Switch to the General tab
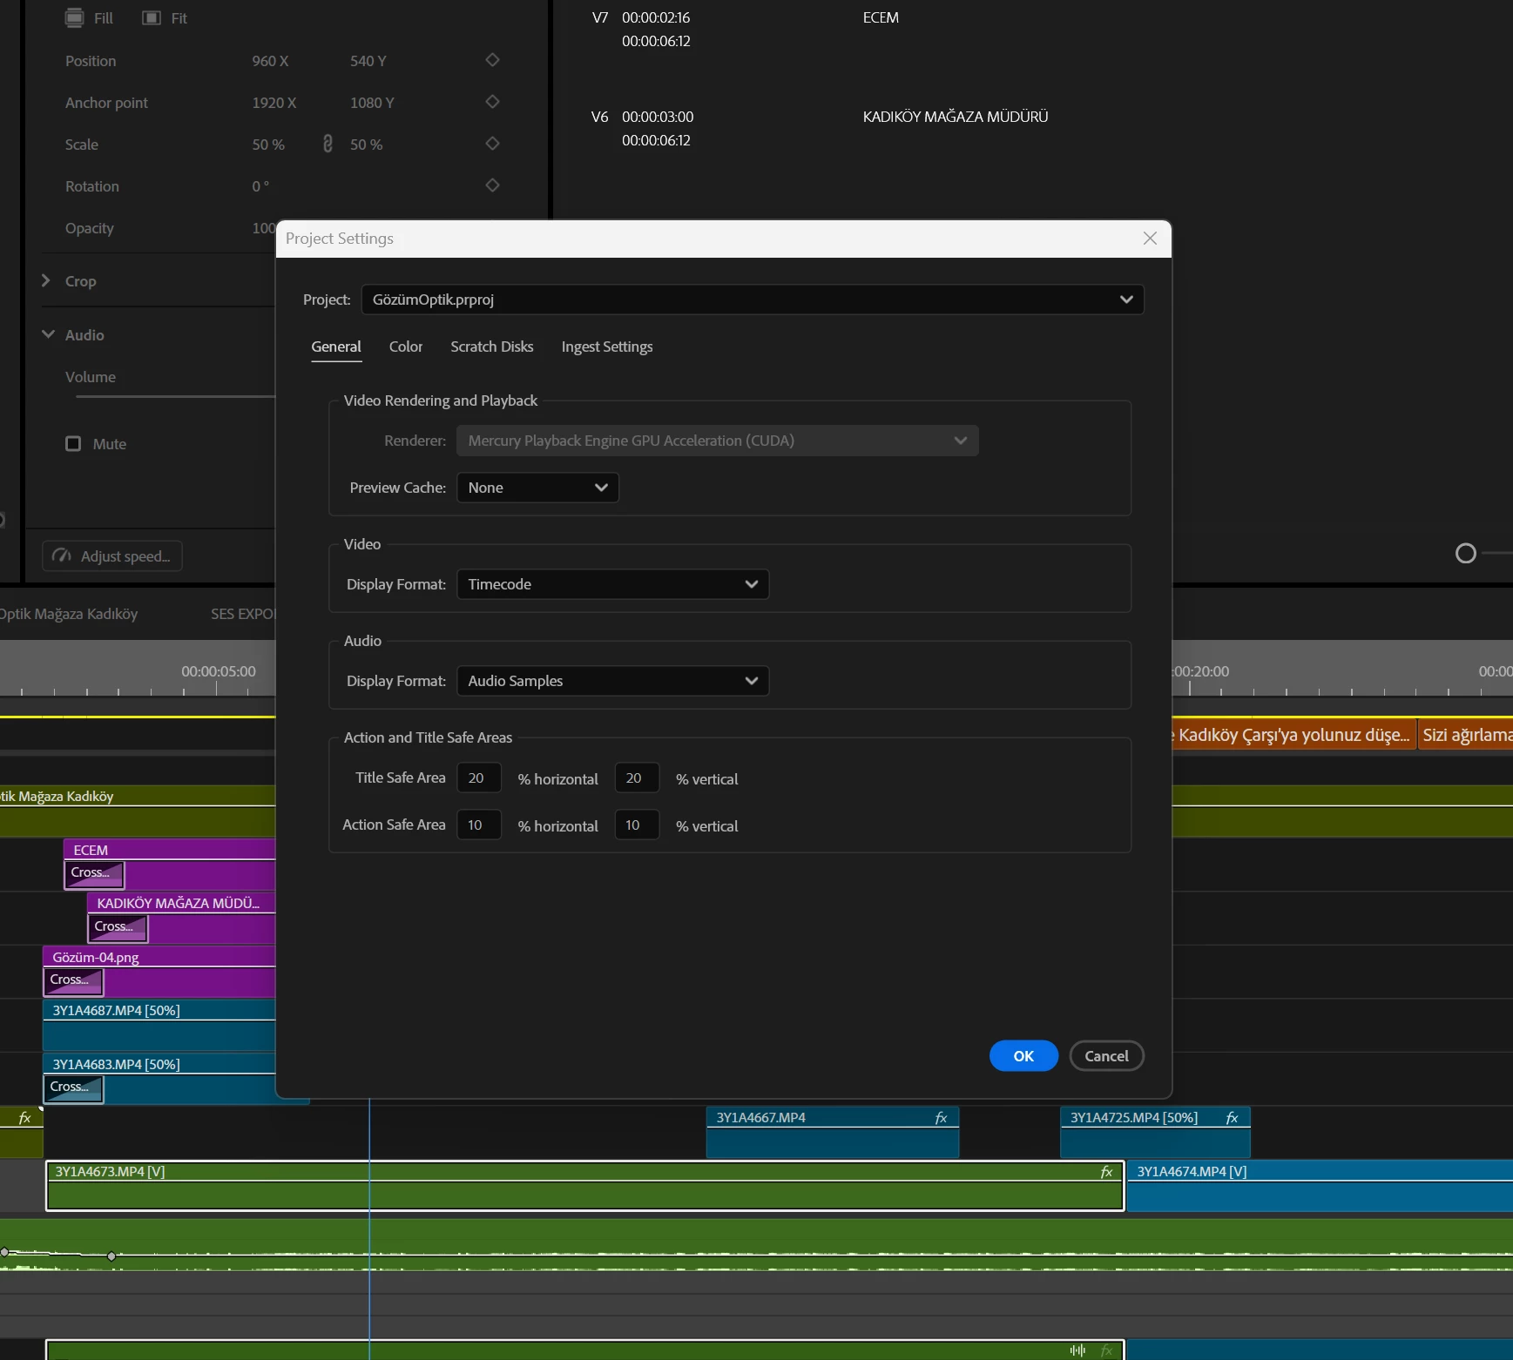Viewport: 1513px width, 1360px height. click(336, 347)
